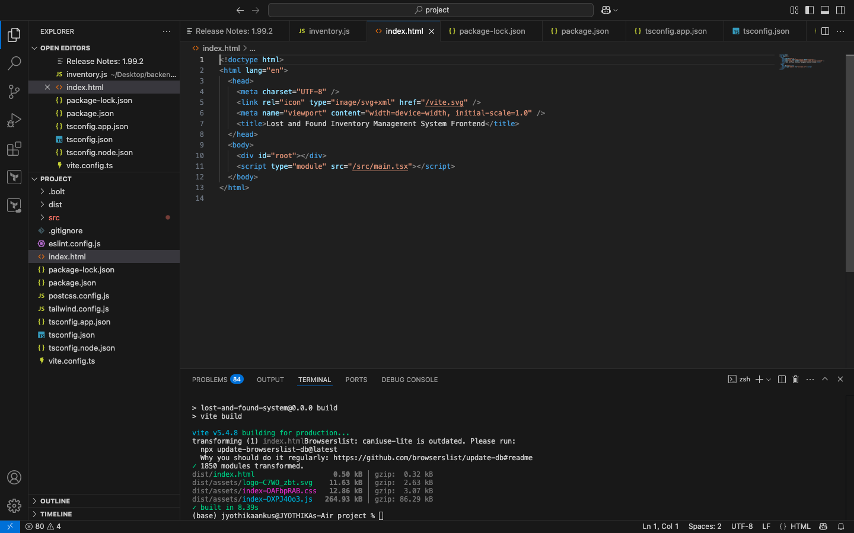Viewport: 854px width, 533px height.
Task: Click the project search command bar
Action: pyautogui.click(x=431, y=10)
